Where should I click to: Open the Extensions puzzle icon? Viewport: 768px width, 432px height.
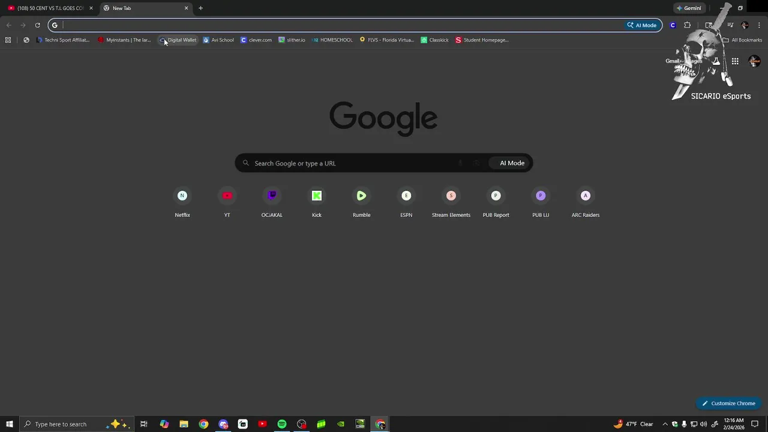click(688, 25)
